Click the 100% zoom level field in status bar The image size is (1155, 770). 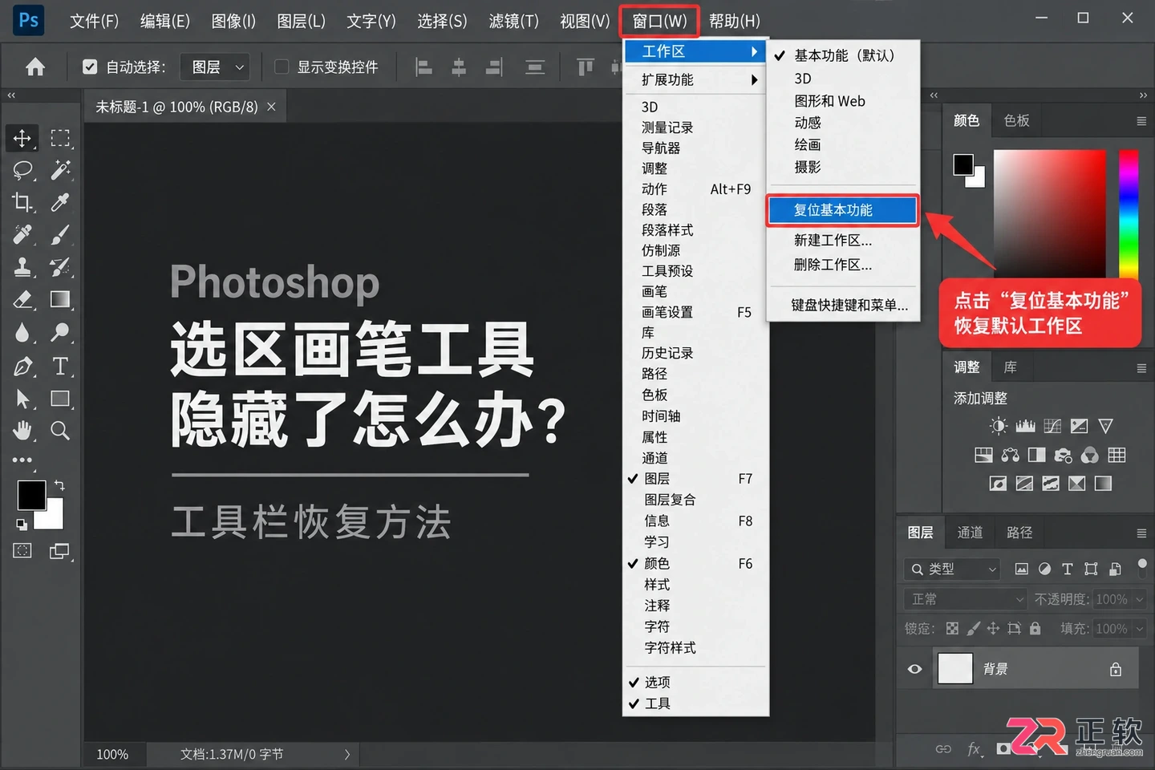[112, 754]
